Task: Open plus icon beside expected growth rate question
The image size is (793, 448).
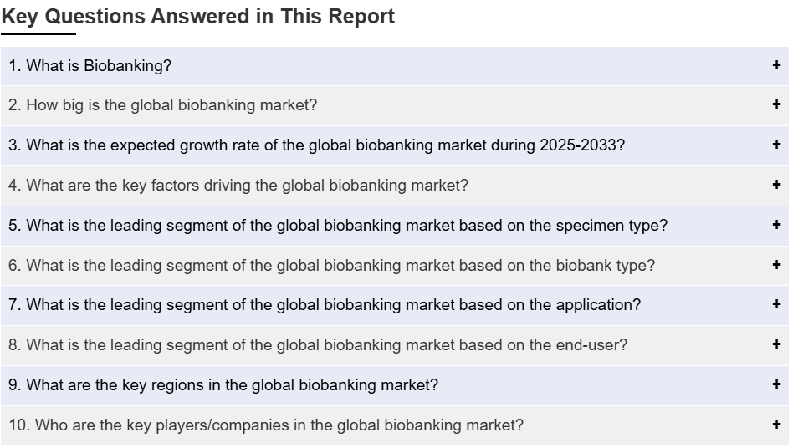Action: tap(776, 145)
